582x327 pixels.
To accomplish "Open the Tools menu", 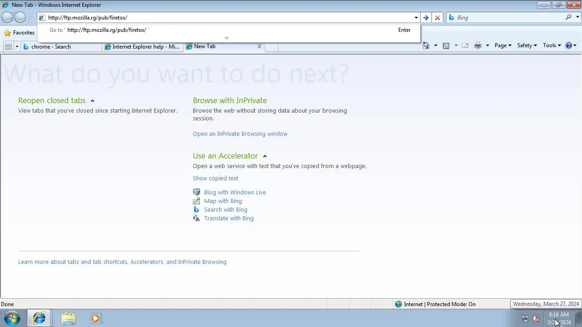I will [552, 45].
